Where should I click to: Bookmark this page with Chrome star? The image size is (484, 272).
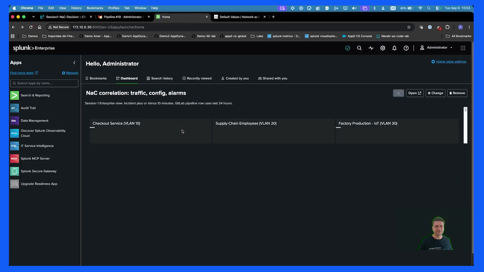[x=409, y=27]
